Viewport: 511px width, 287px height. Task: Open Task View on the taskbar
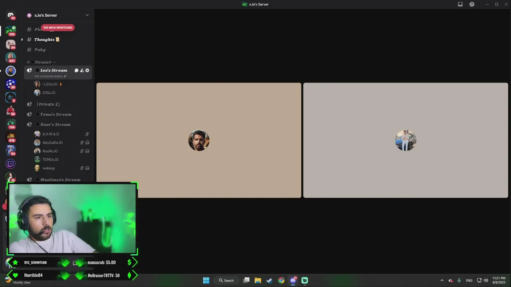[x=246, y=280]
